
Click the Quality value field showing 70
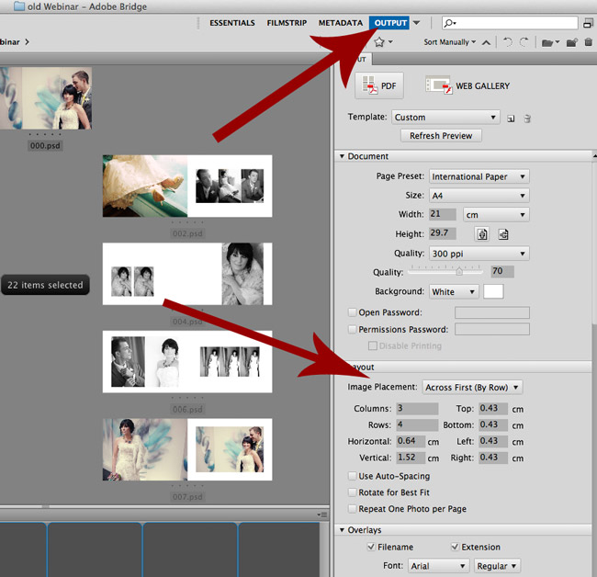click(x=502, y=271)
